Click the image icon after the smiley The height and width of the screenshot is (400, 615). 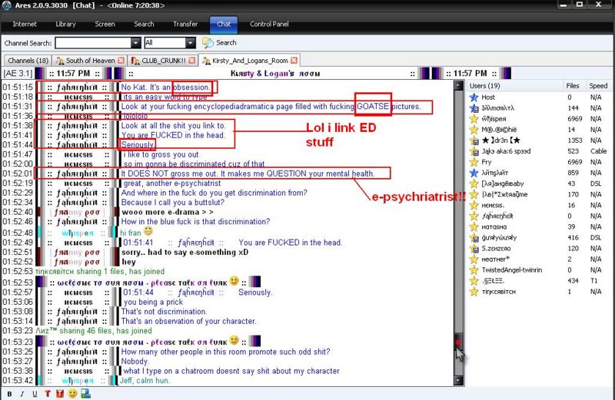point(85,394)
